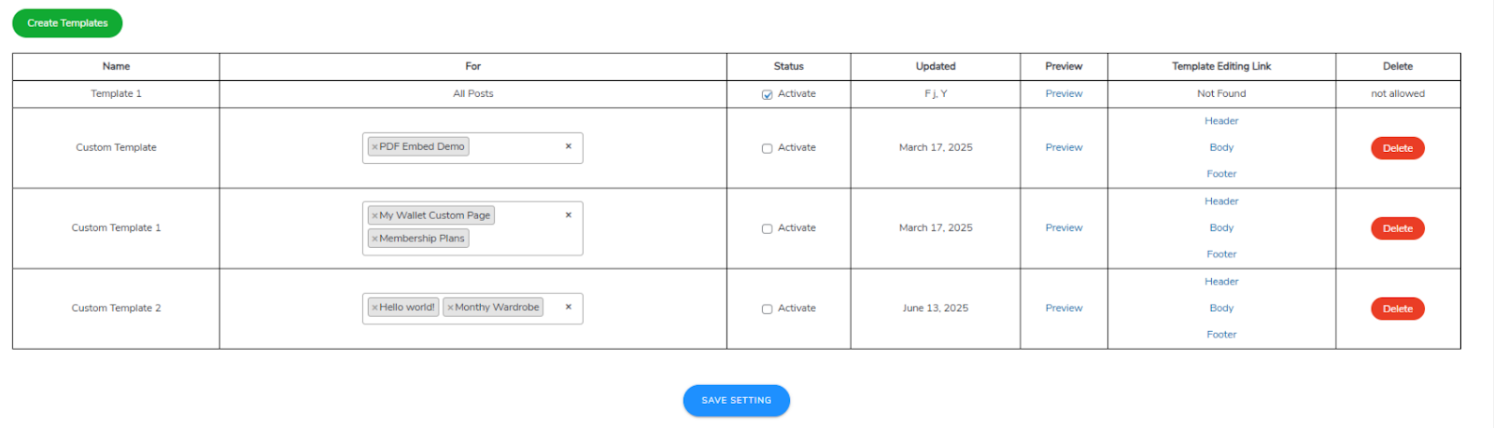Remove the PDF Embed Demo tag
The width and height of the screenshot is (1494, 428).
coord(374,147)
